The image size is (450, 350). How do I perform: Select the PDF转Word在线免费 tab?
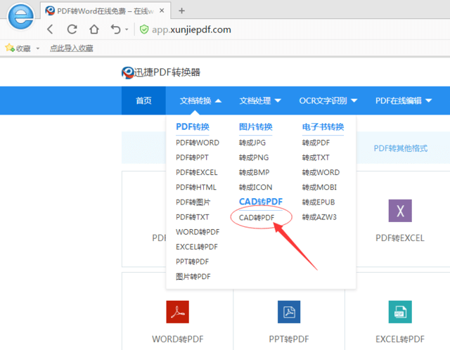point(105,11)
